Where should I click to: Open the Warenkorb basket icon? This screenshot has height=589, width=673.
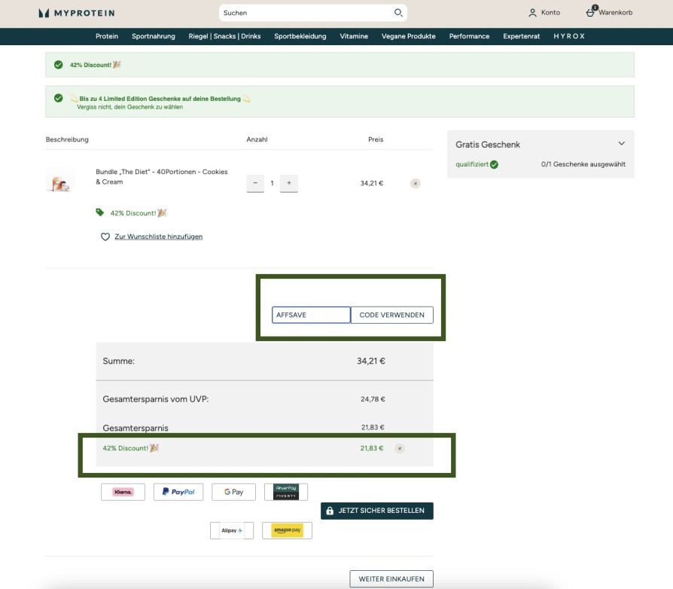click(x=591, y=13)
